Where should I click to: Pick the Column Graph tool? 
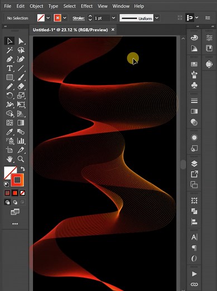21,141
